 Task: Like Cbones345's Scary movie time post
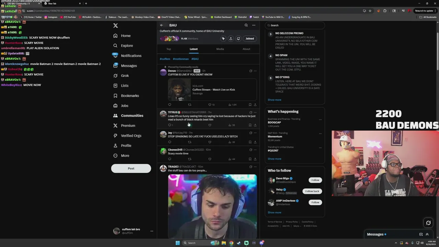tap(210, 159)
